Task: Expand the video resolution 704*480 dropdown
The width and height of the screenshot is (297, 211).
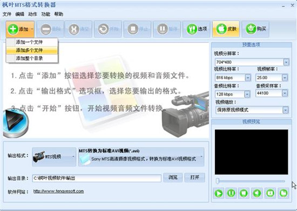Action: click(286, 62)
